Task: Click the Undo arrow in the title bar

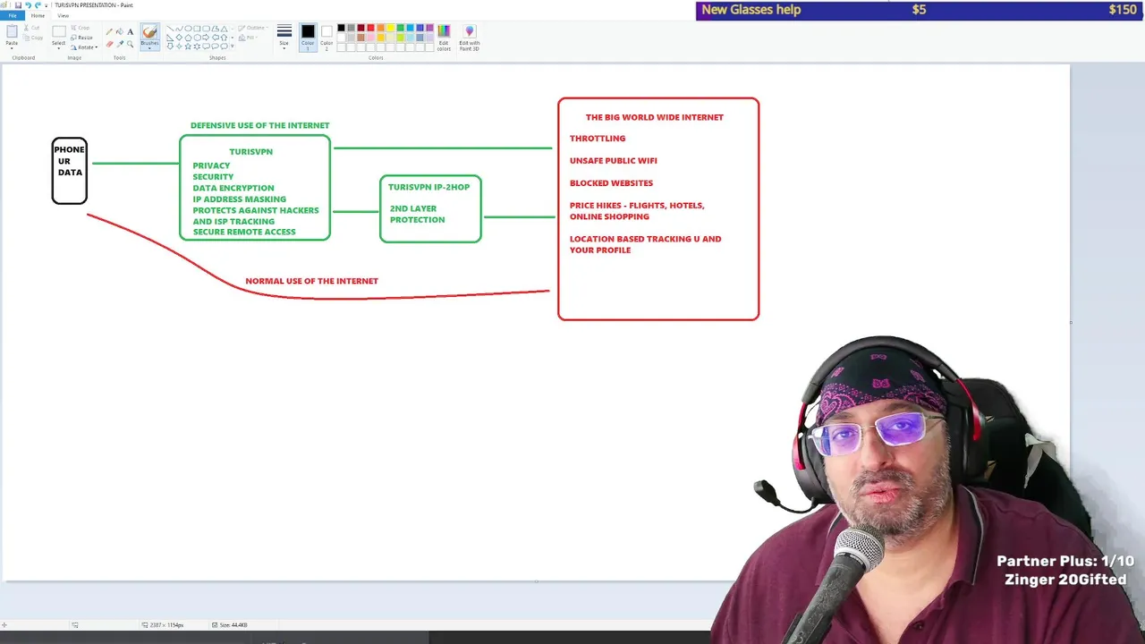Action: [x=28, y=5]
